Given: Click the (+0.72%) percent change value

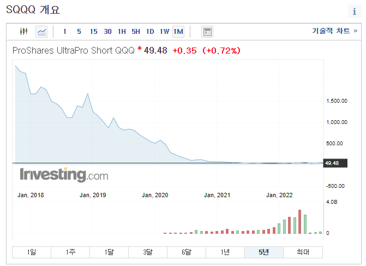Looking at the screenshot, I should tap(221, 50).
